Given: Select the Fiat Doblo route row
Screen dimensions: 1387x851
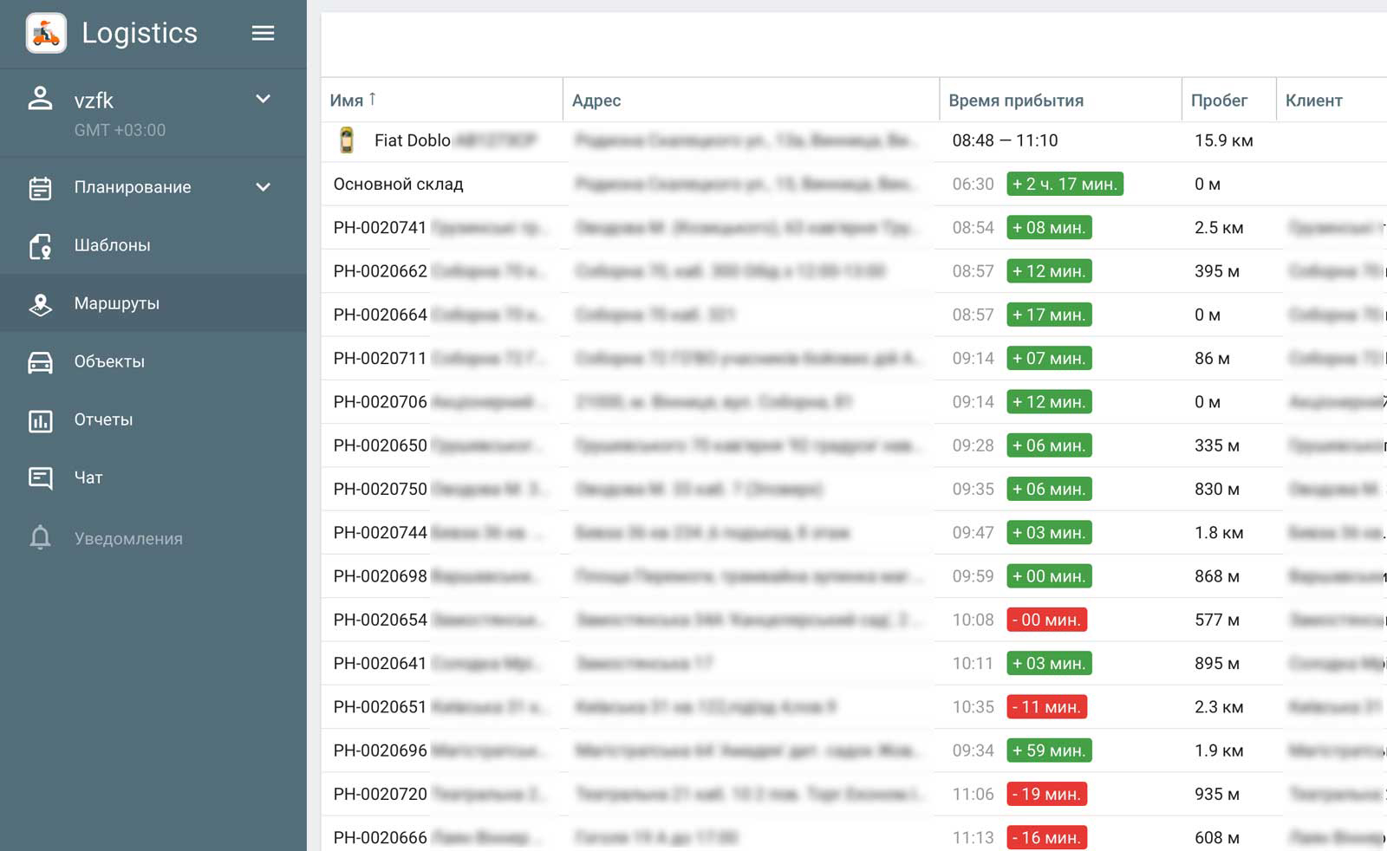Looking at the screenshot, I should point(854,140).
